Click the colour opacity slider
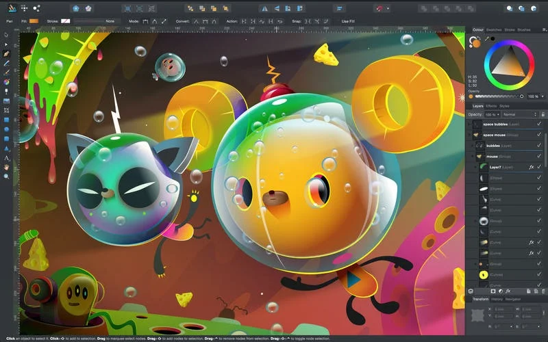This screenshot has height=342, width=548. [499, 96]
